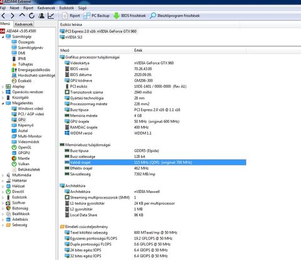Select Szoftver tree category
The image size is (301, 260).
tap(16, 203)
